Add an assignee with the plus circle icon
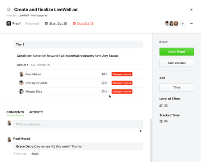 (183, 24)
